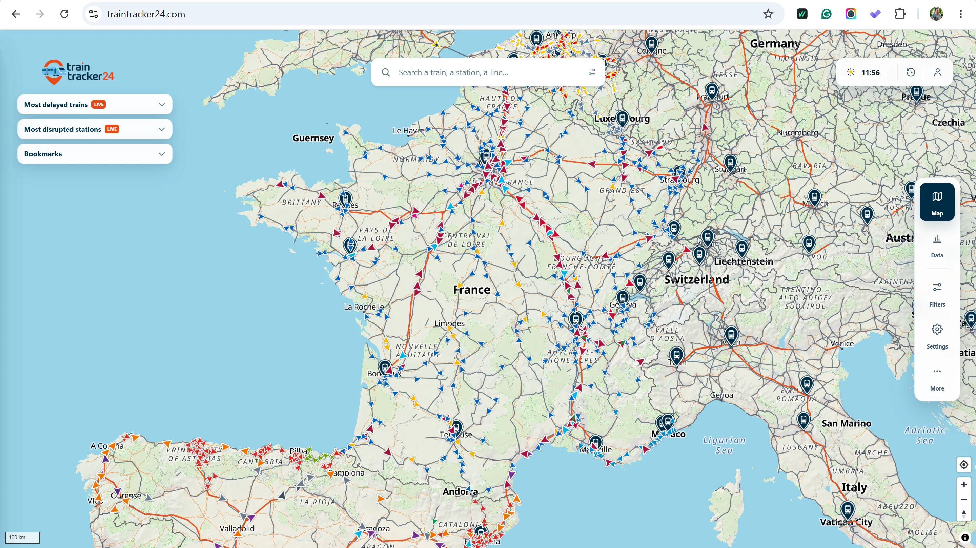
Task: Open the Filters tab in side panel
Action: click(x=937, y=295)
